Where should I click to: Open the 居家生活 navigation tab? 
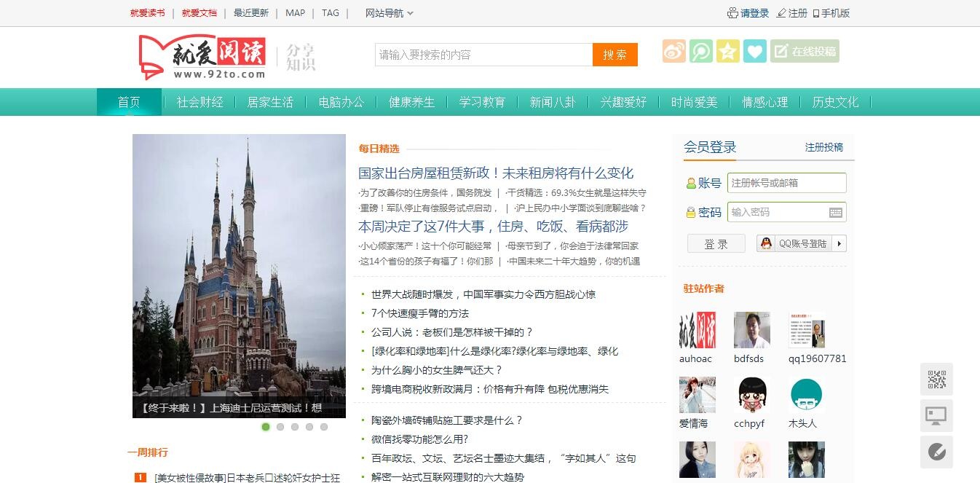click(270, 102)
